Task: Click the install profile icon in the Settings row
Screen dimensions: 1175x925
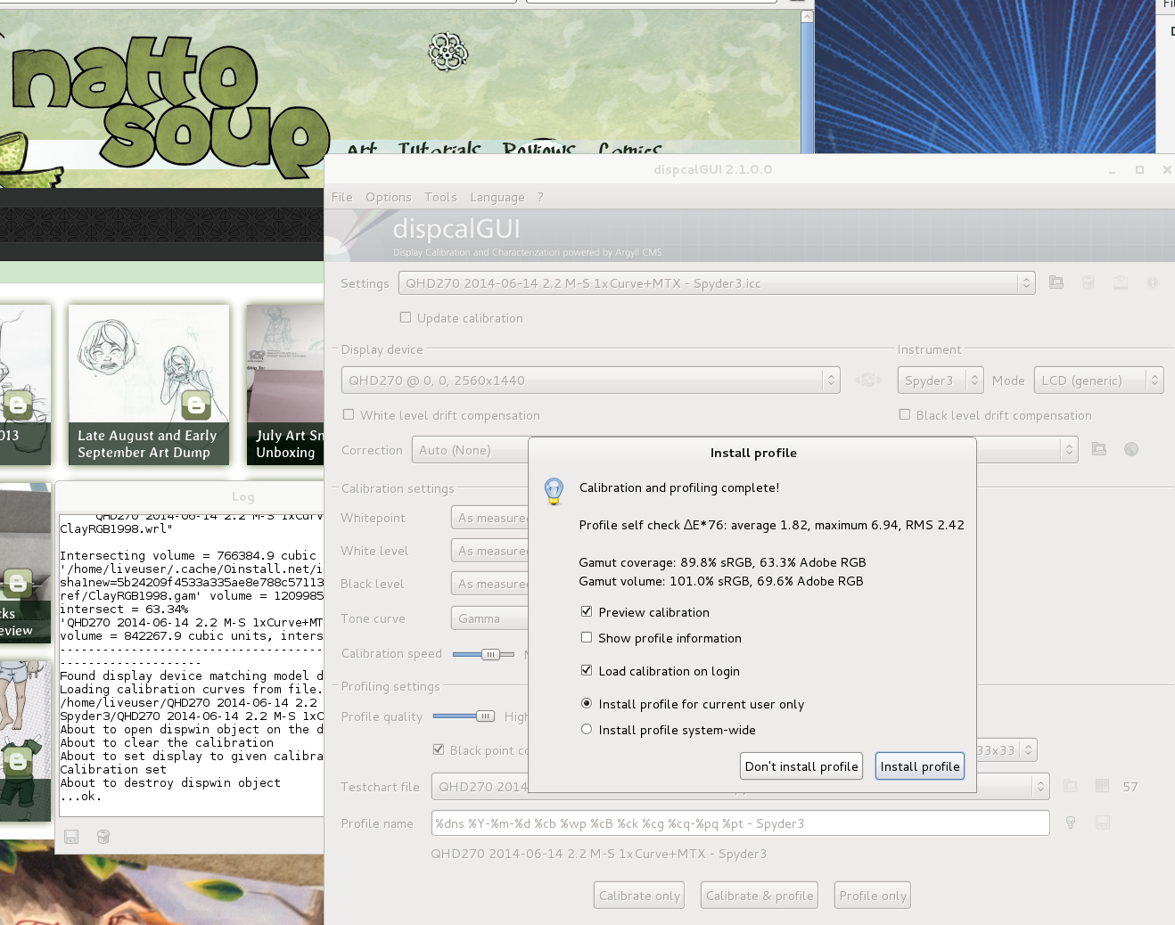Action: [x=1121, y=282]
